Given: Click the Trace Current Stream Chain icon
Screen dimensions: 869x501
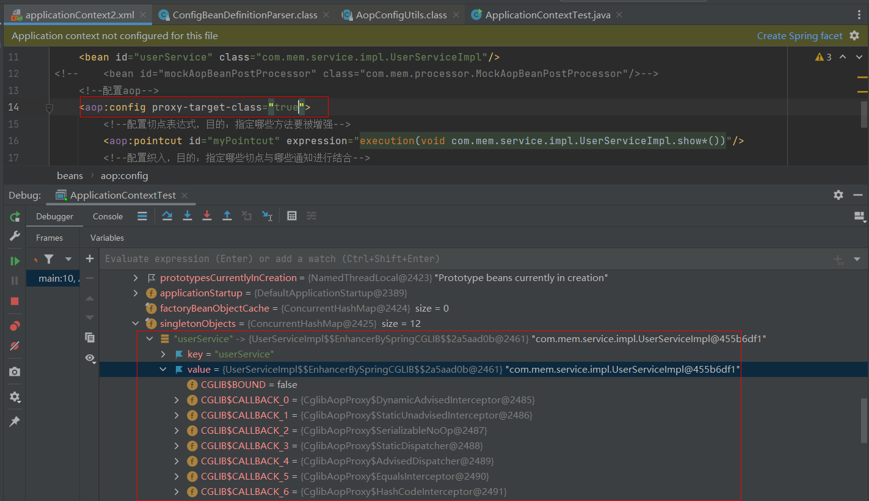Looking at the screenshot, I should pyautogui.click(x=311, y=216).
